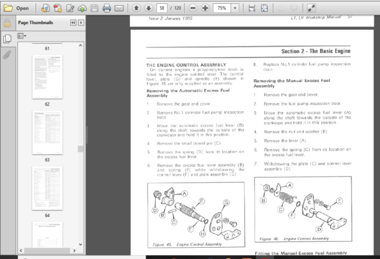Send file via email envelope icon
This screenshot has width=380, height=259.
(119, 8)
